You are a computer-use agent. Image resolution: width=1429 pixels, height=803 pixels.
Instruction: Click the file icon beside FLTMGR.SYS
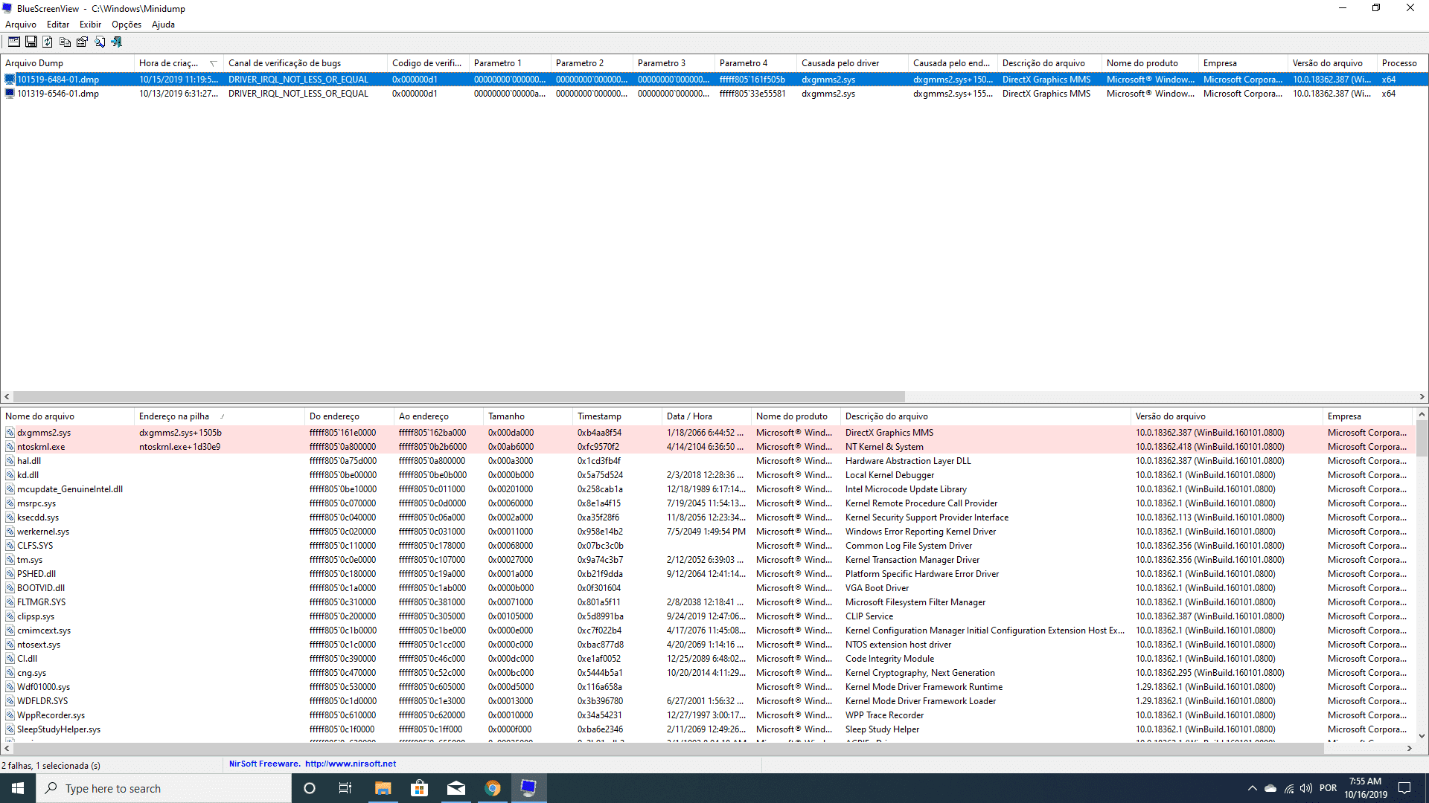pyautogui.click(x=10, y=602)
